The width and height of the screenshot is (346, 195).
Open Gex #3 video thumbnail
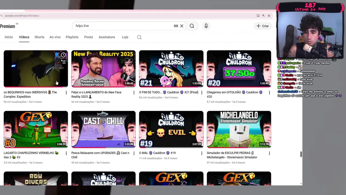(36, 129)
